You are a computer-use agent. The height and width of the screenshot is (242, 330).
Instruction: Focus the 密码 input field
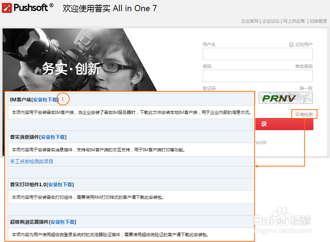[258, 76]
